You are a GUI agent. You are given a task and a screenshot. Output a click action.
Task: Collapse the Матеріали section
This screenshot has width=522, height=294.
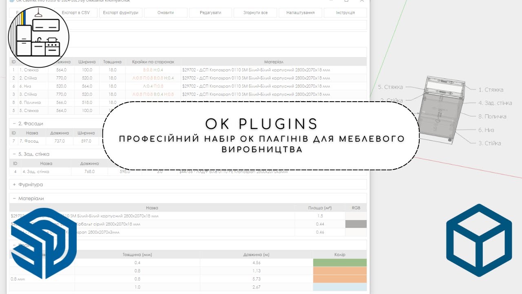[14, 198]
